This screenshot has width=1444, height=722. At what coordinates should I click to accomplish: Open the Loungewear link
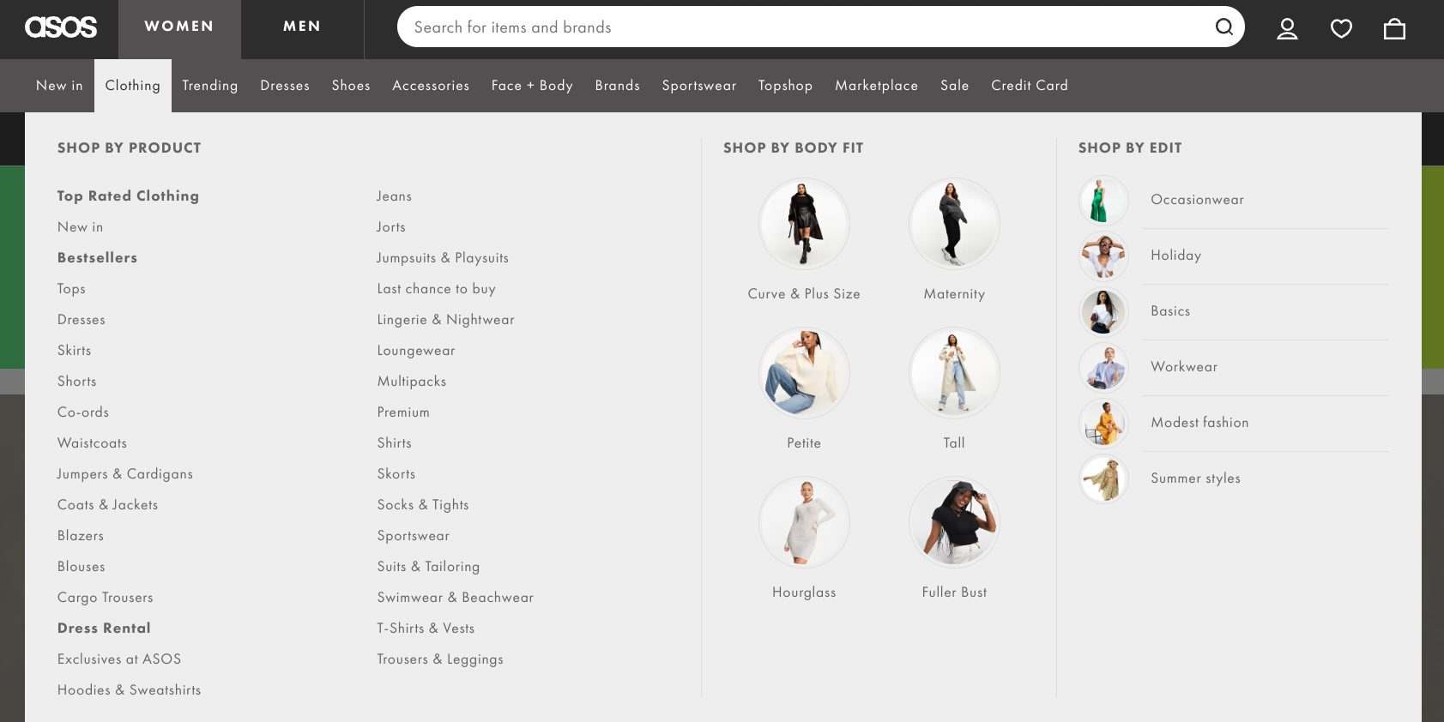(416, 351)
